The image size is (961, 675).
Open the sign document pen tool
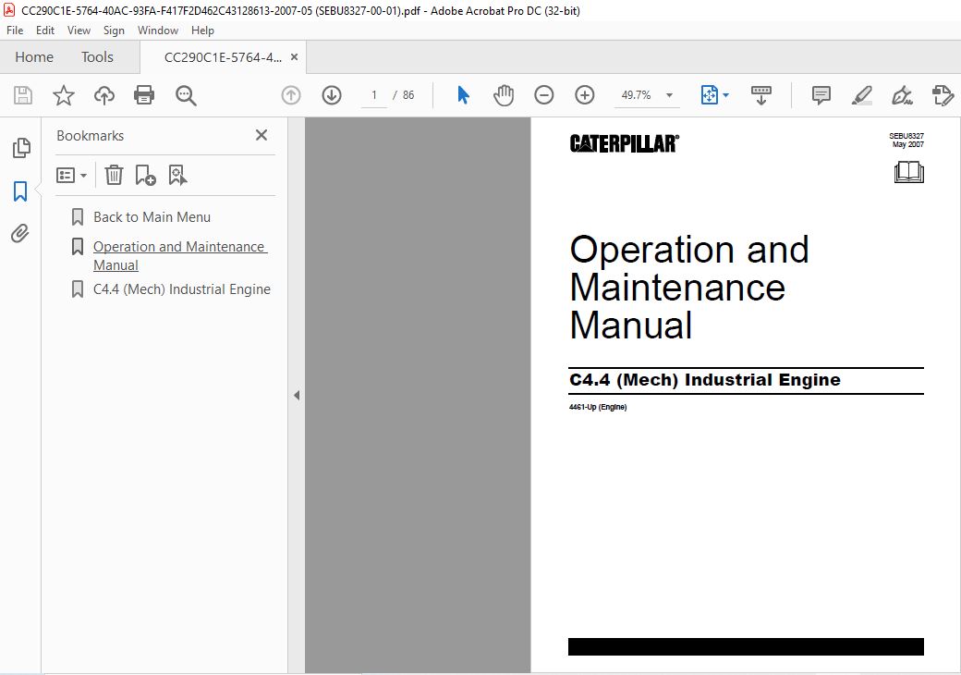(902, 95)
